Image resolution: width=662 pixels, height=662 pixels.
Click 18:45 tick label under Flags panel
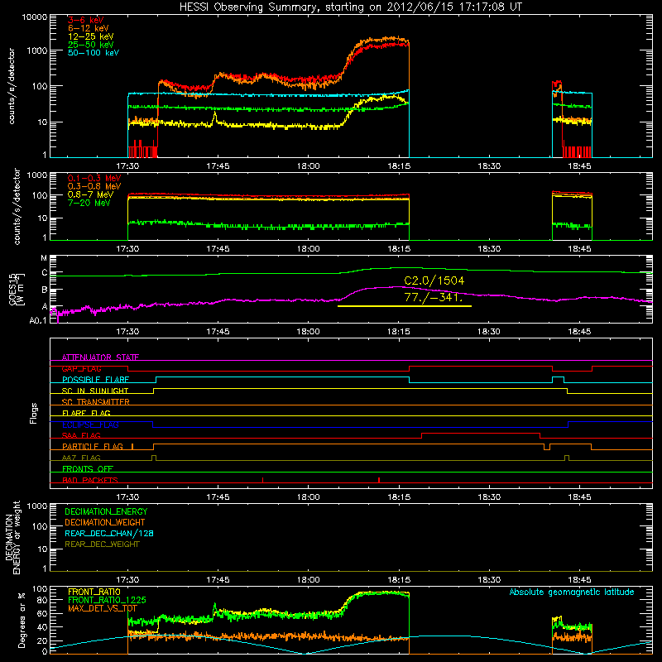click(x=580, y=497)
